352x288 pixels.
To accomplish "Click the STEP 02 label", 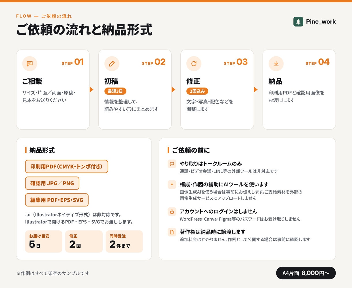I will [x=154, y=62].
